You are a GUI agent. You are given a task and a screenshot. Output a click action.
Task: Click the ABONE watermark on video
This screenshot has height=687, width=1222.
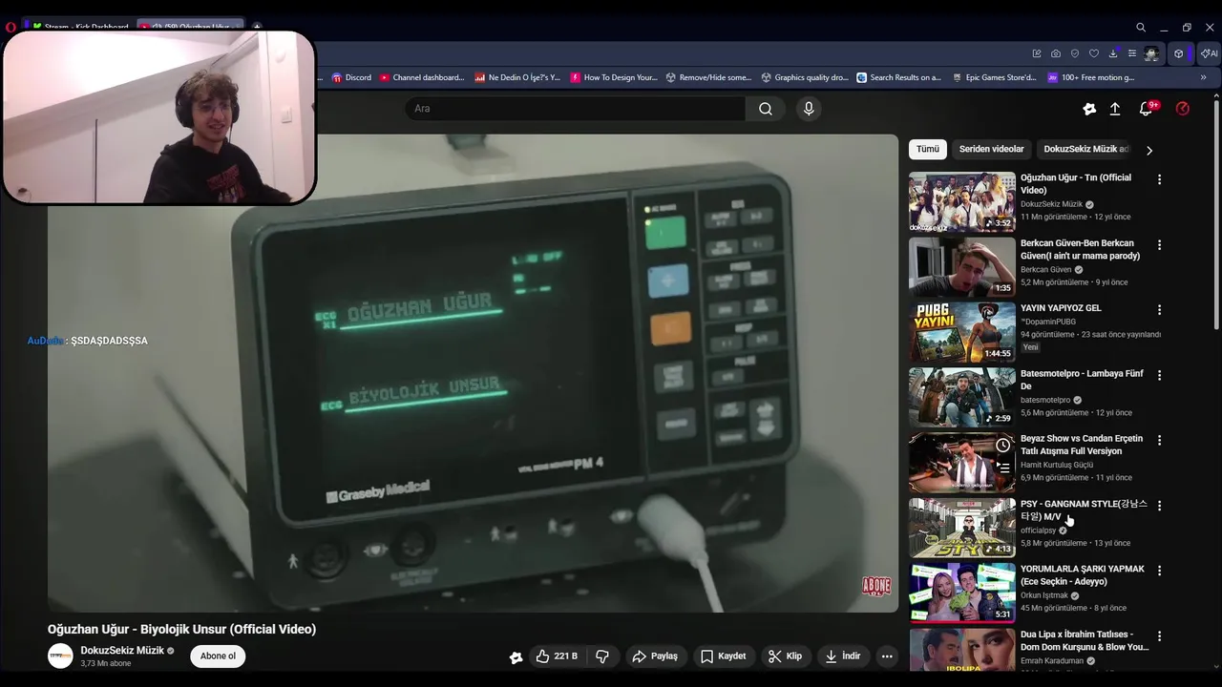click(x=876, y=586)
